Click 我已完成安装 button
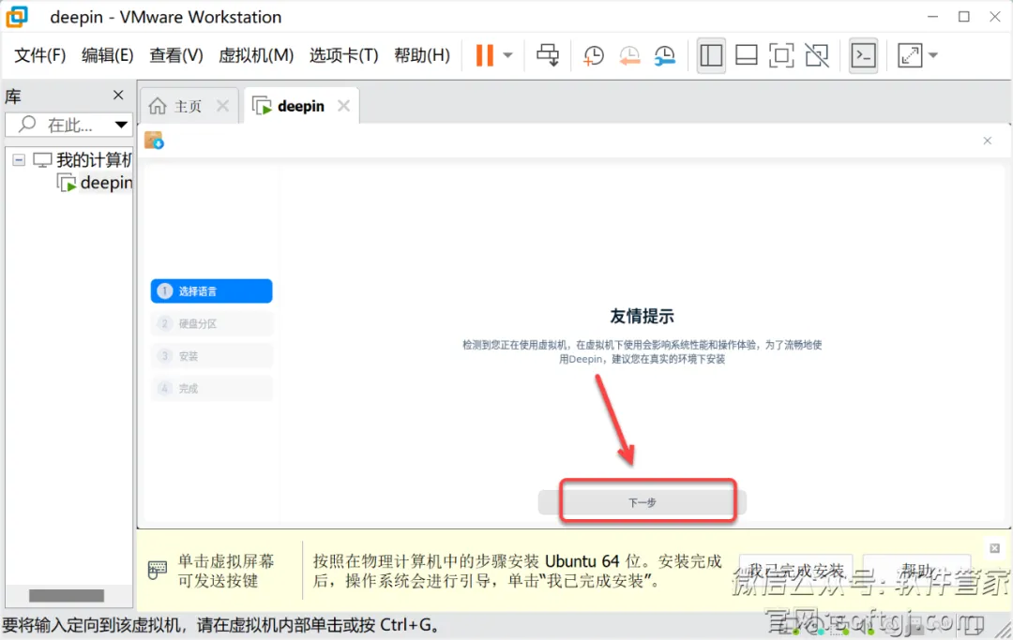The width and height of the screenshot is (1013, 640). pos(796,572)
